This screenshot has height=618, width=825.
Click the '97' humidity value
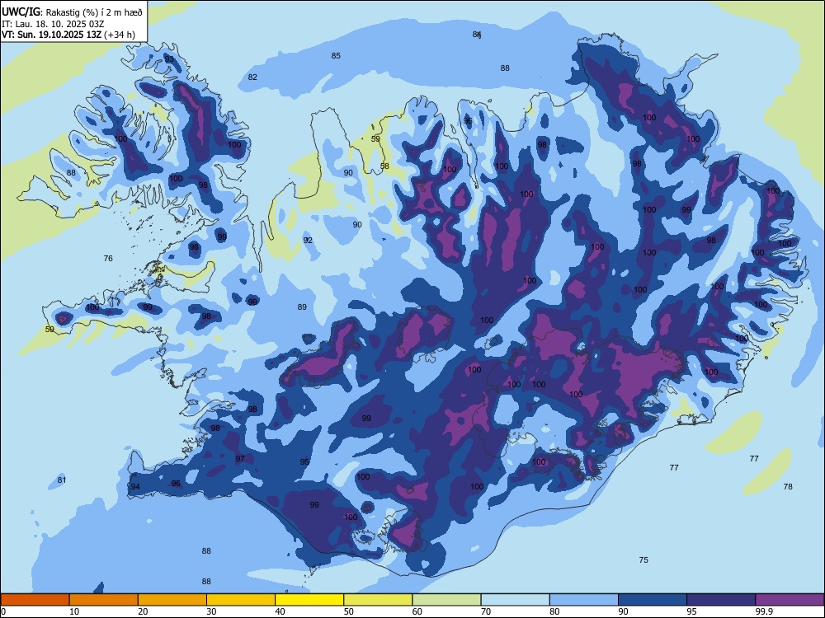(240, 459)
